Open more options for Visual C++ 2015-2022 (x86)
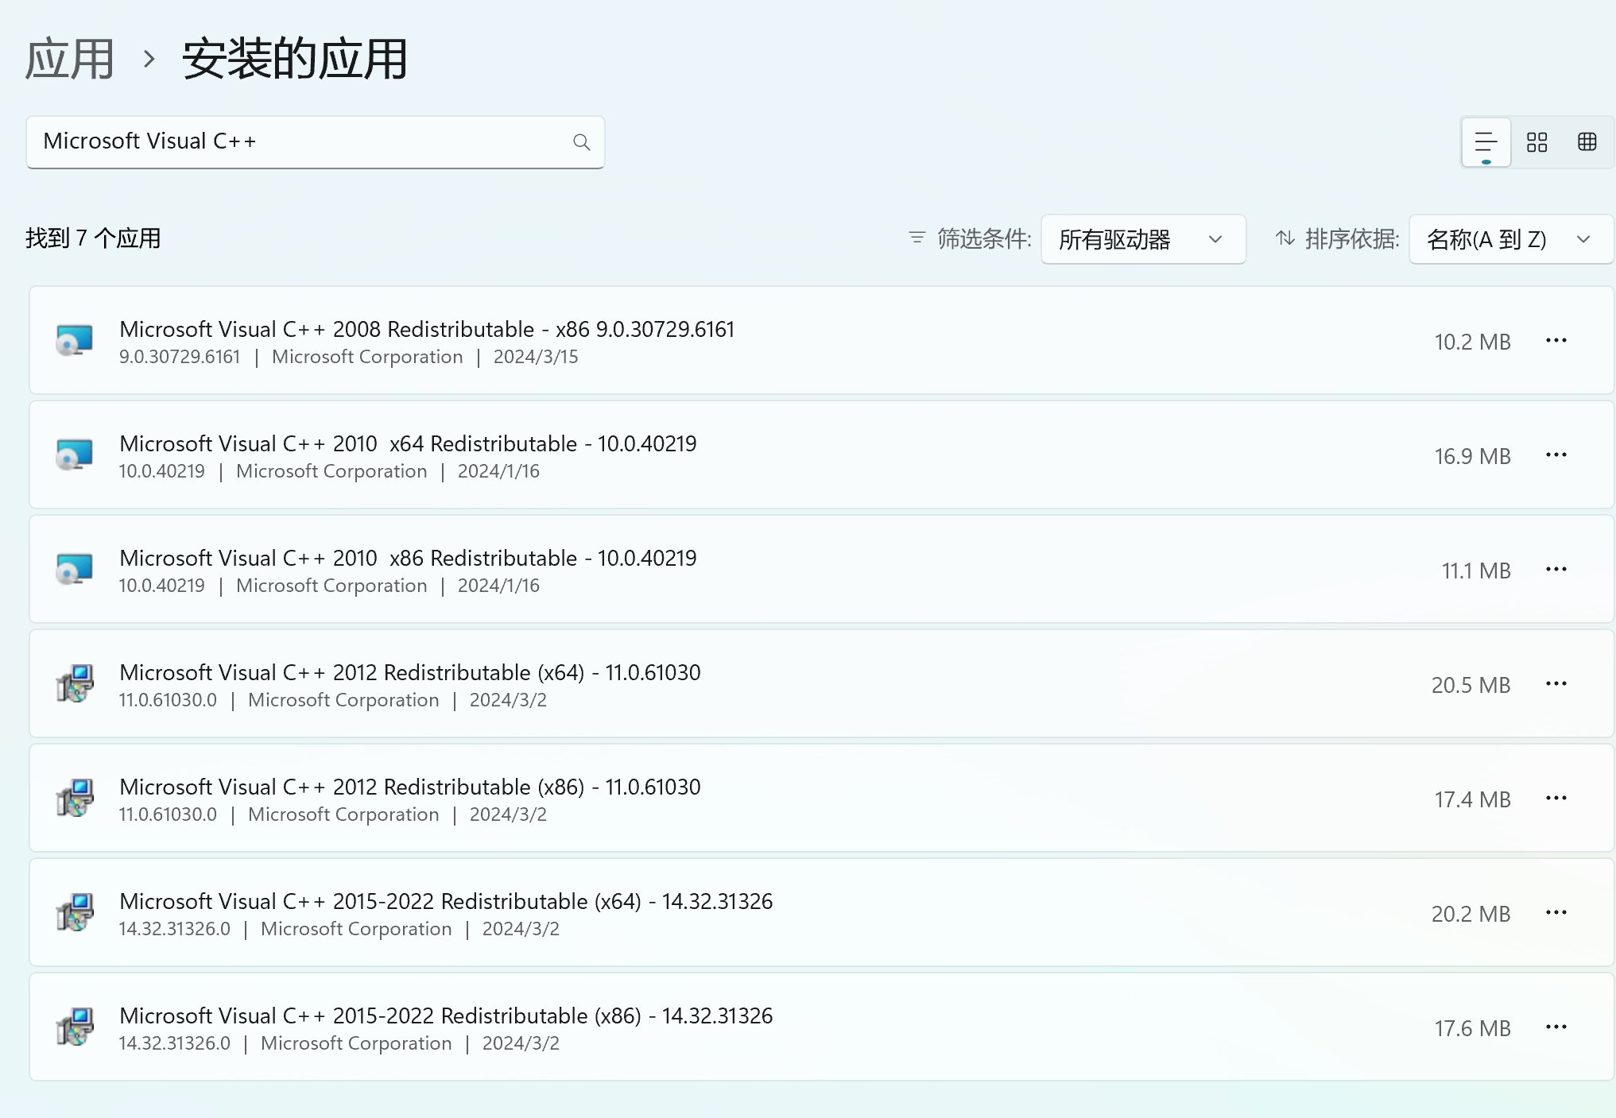The width and height of the screenshot is (1616, 1118). click(x=1556, y=1027)
